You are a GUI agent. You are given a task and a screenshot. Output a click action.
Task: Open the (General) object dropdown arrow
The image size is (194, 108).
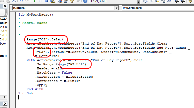tap(116, 8)
